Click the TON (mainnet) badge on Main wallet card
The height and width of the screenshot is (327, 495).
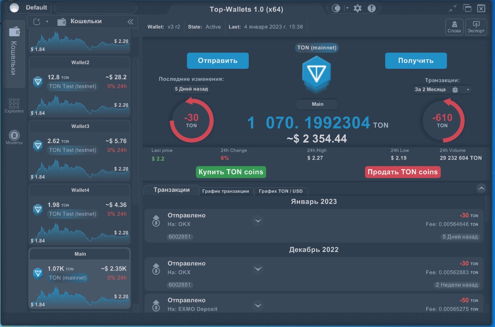point(68,278)
